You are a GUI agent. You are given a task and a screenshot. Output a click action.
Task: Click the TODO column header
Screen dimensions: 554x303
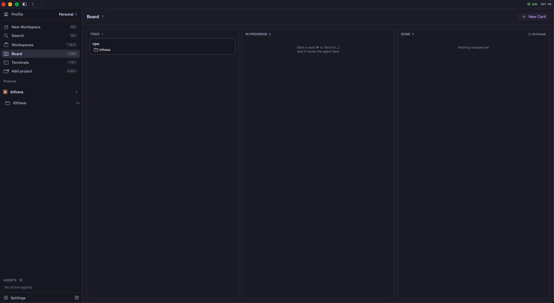pyautogui.click(x=95, y=34)
